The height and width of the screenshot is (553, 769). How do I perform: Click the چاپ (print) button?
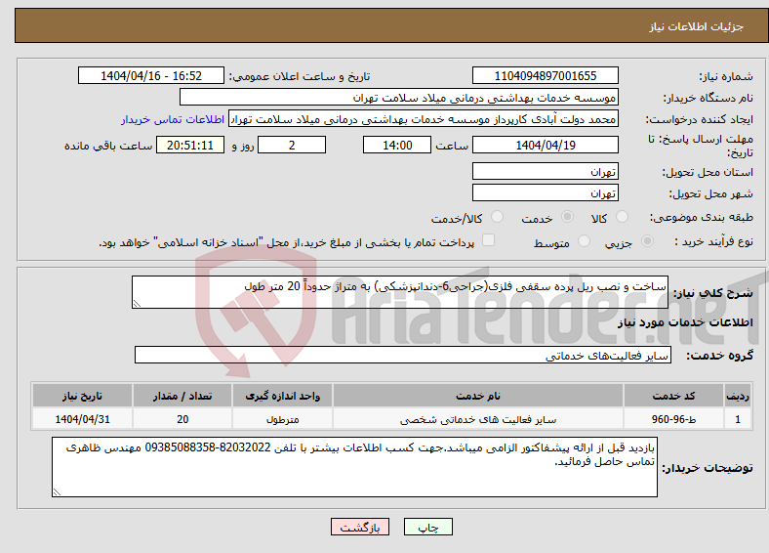click(427, 527)
